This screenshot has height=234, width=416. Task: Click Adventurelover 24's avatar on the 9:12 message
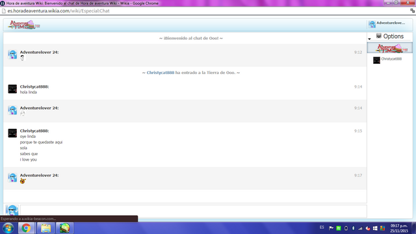point(12,55)
